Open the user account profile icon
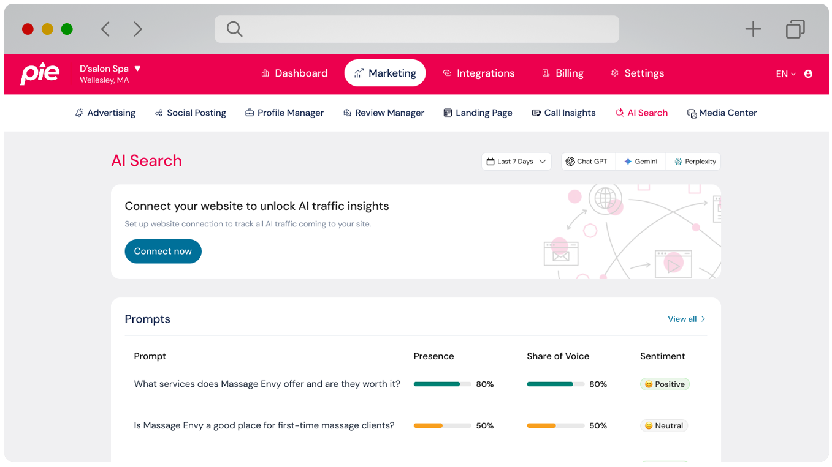 point(808,73)
